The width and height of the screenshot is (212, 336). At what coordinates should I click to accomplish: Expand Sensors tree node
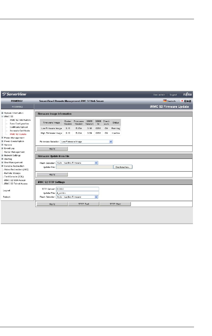(2, 145)
